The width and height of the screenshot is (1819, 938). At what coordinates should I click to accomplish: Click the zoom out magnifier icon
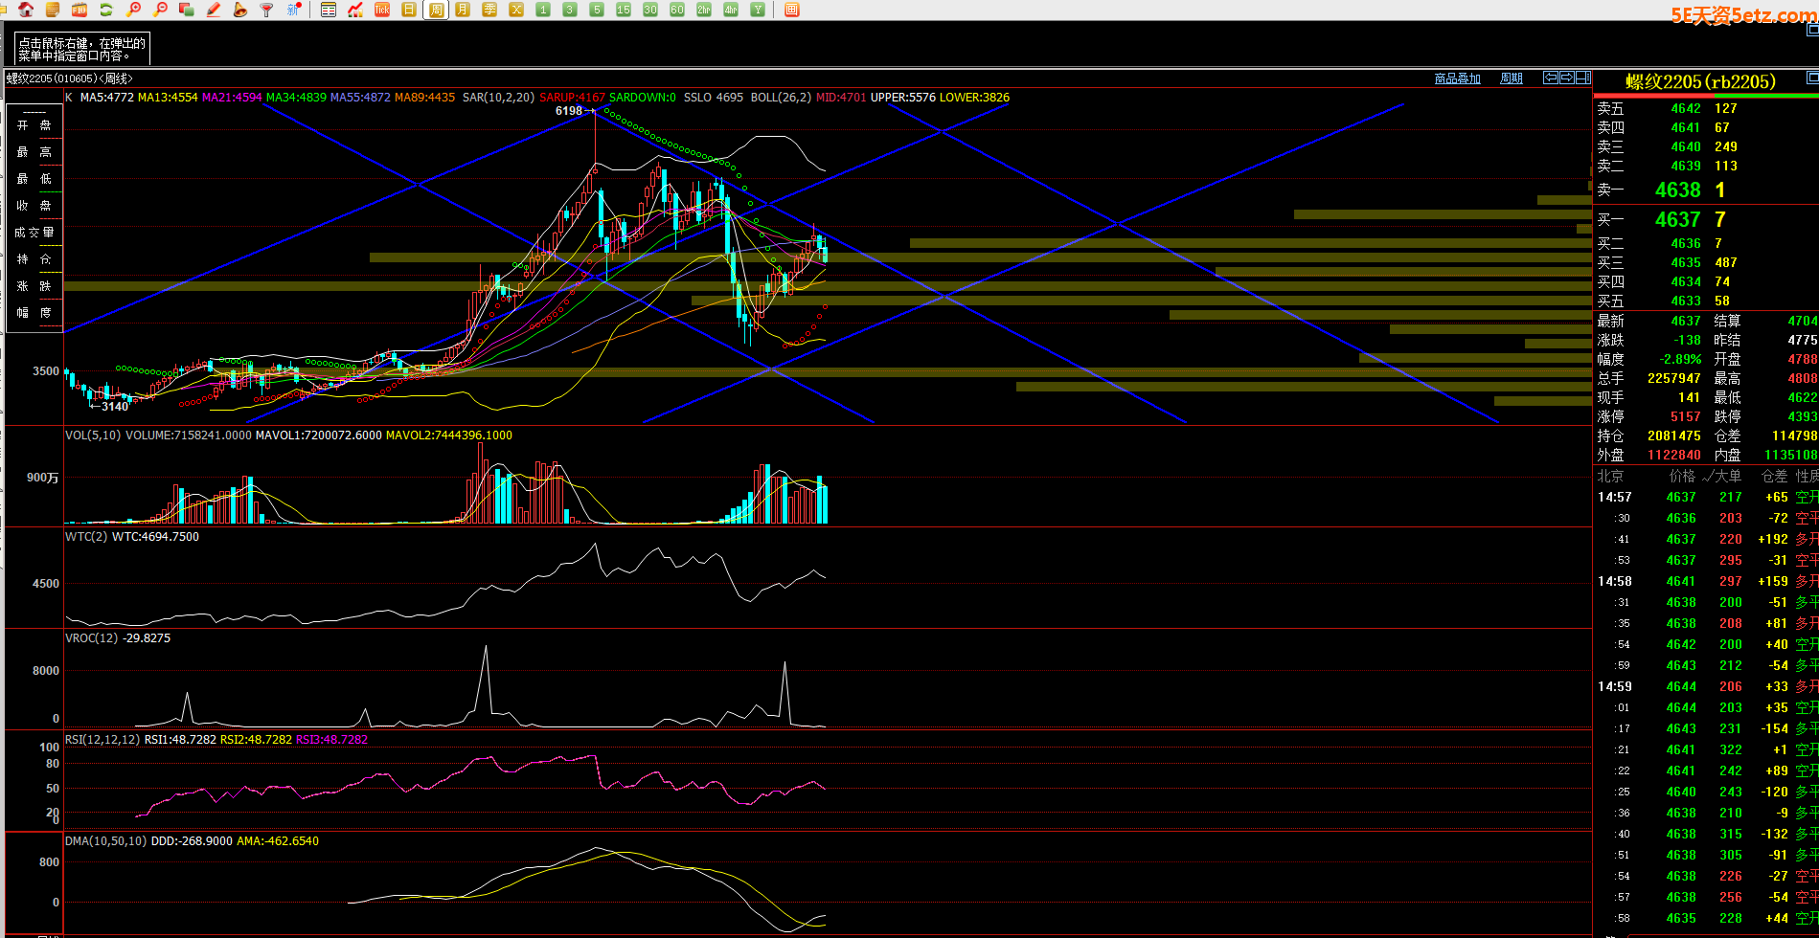[161, 10]
